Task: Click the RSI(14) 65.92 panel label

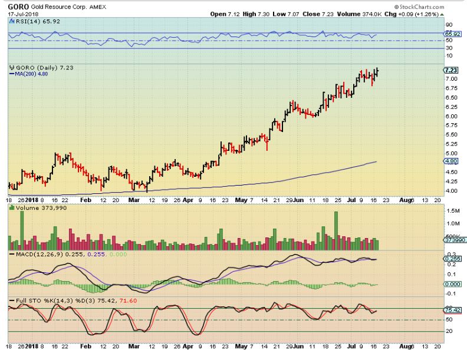Action: click(38, 21)
